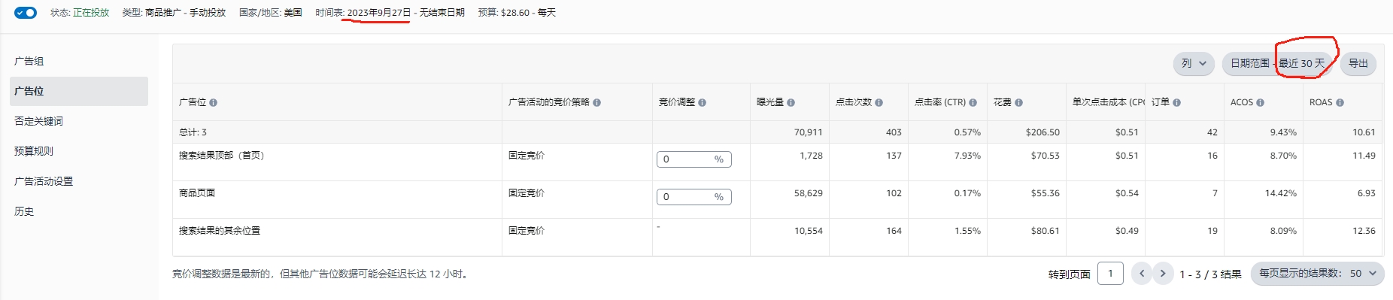Viewport: 1393px width, 300px height.
Task: Click info icon beside 广告活动的竞价策略
Action: tap(596, 103)
